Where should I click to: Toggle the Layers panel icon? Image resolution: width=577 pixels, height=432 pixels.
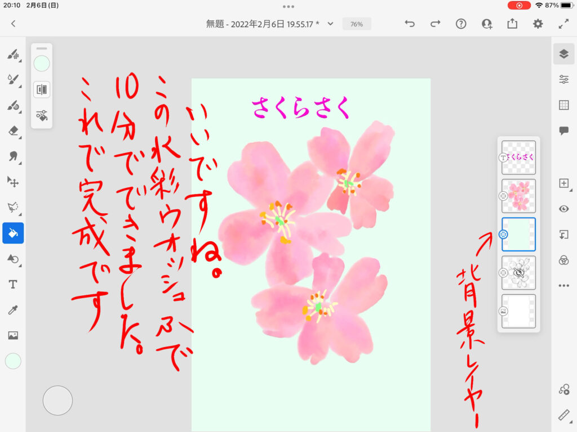click(x=563, y=53)
